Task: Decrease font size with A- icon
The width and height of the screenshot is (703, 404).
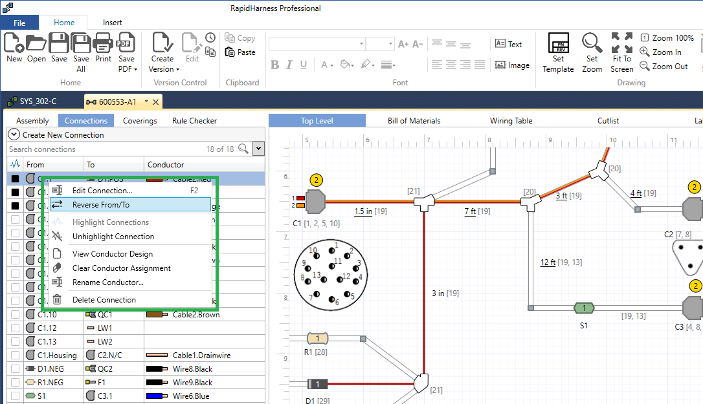Action: (418, 44)
